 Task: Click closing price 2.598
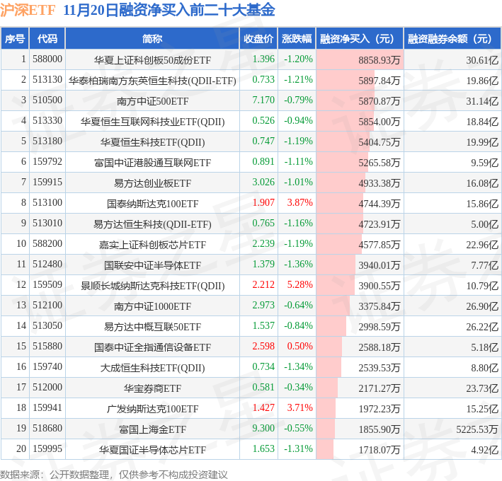tap(263, 346)
